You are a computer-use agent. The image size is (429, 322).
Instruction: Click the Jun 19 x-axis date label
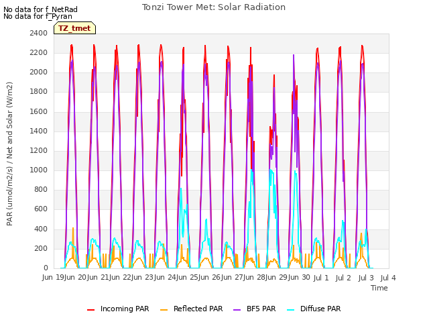[54, 278]
